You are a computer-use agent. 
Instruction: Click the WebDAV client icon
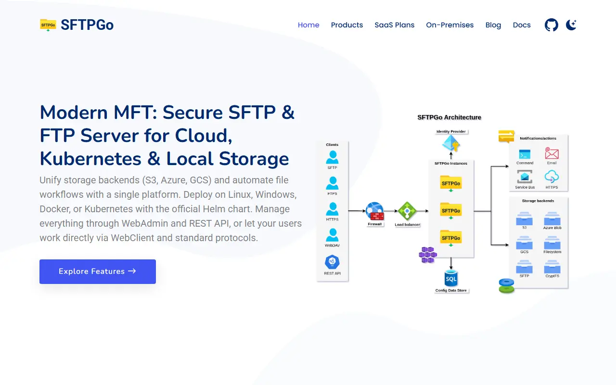click(x=332, y=235)
